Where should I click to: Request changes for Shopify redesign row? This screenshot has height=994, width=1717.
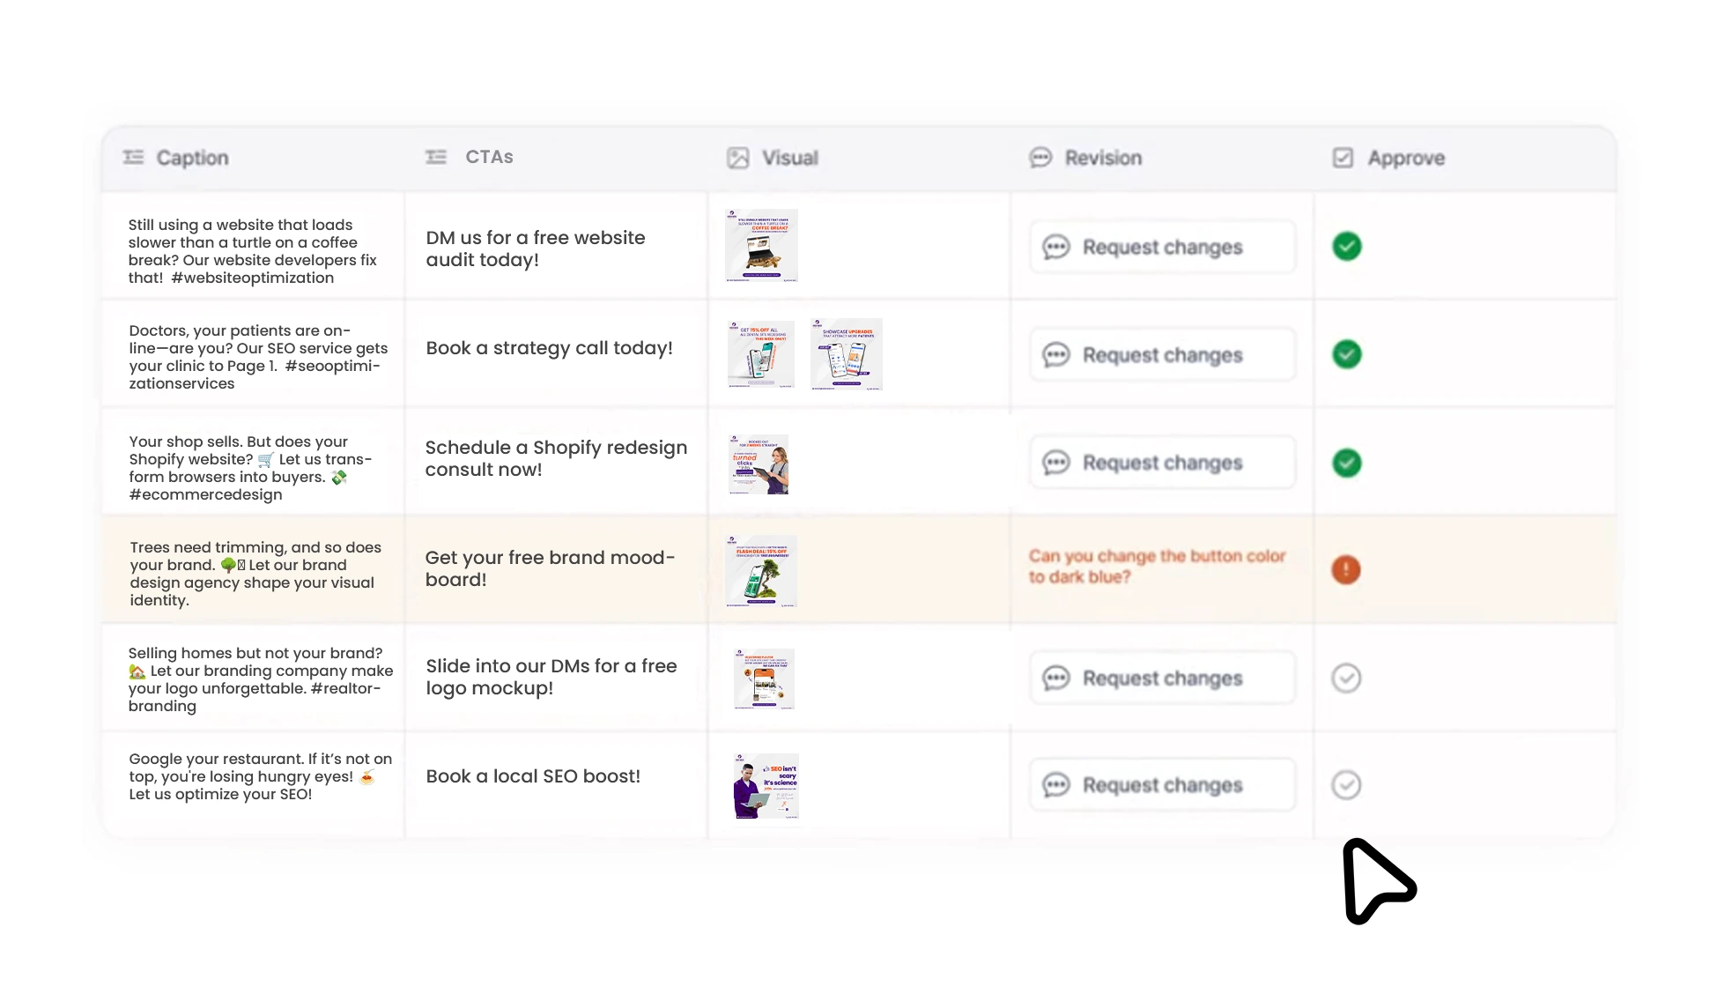1163,463
